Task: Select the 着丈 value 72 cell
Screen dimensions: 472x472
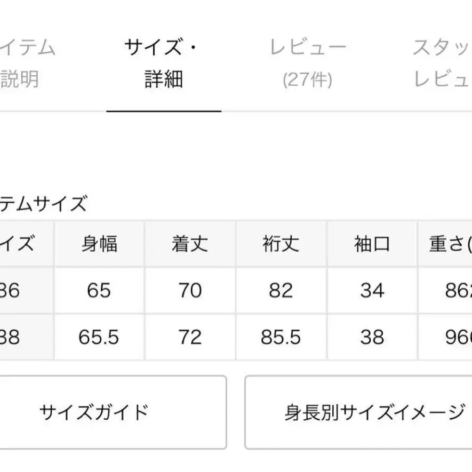Action: 189,337
